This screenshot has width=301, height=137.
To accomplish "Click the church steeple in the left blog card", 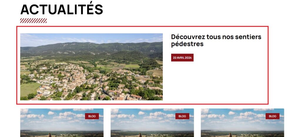I will point(50,135).
